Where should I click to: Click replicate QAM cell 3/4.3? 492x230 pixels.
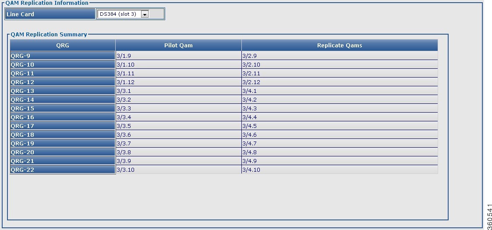340,109
